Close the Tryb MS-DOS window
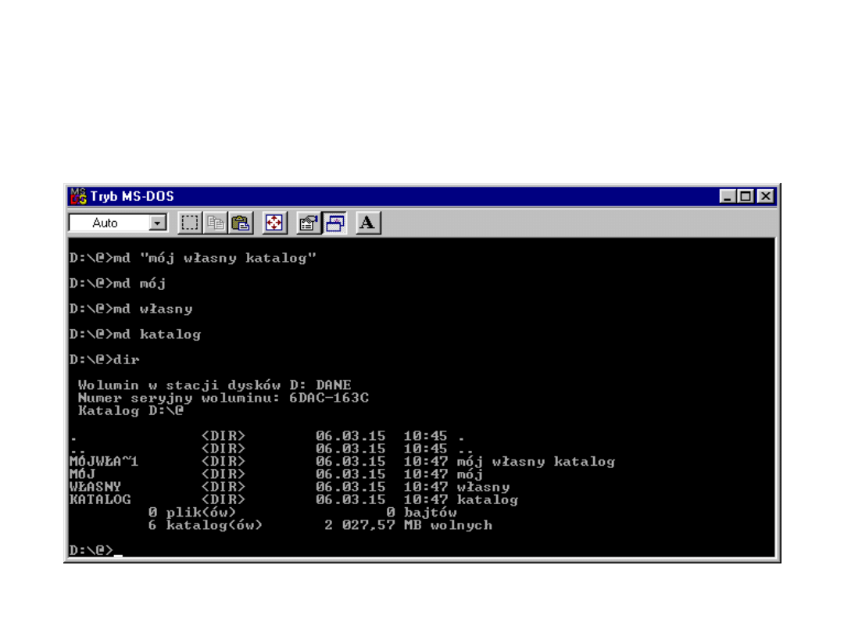Screen dimensions: 844x633 [x=765, y=196]
